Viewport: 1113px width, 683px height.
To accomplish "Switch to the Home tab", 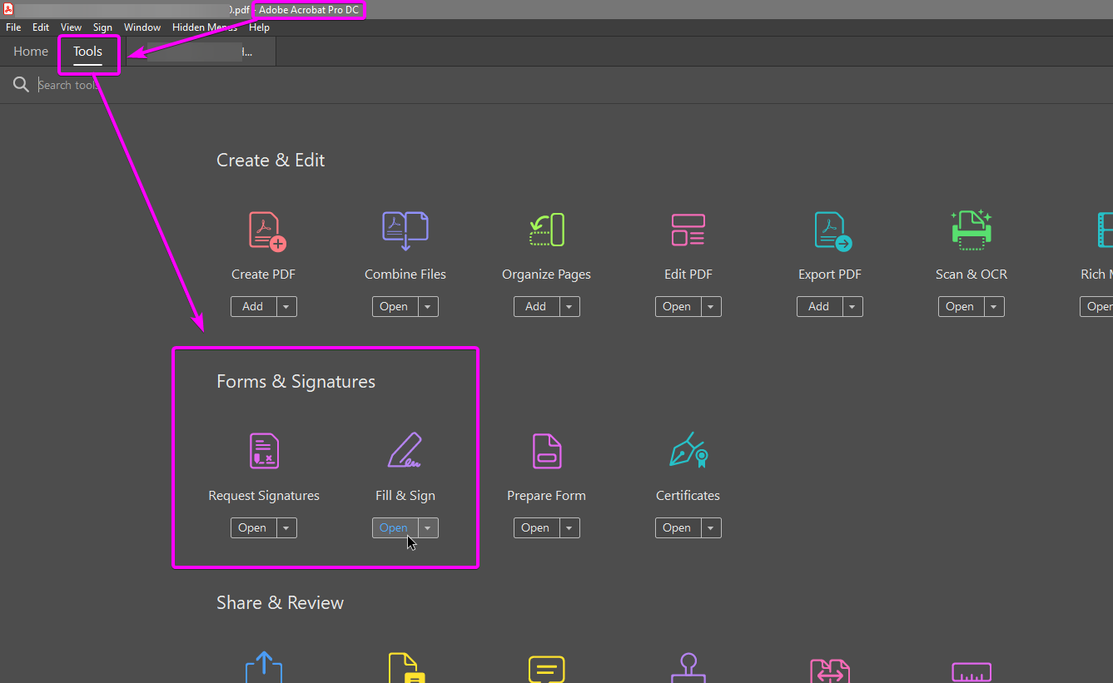I will point(31,52).
